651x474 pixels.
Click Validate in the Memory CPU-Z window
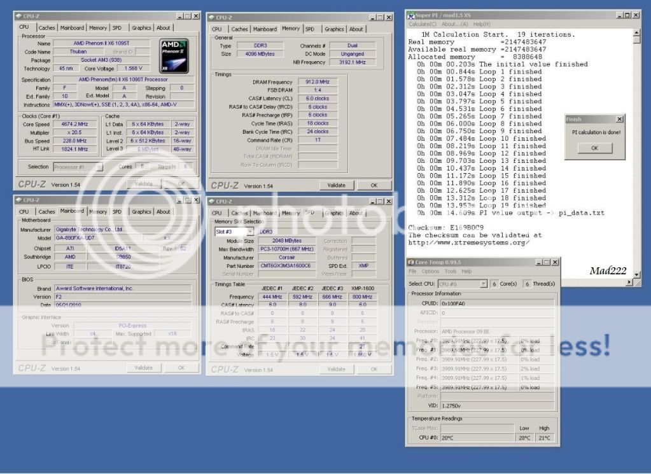pos(336,185)
